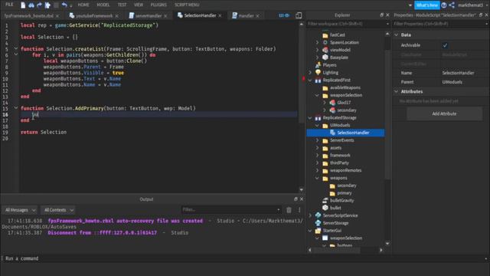The width and height of the screenshot is (490, 276).
Task: Open the All Contexts dropdown
Action: tap(59, 210)
